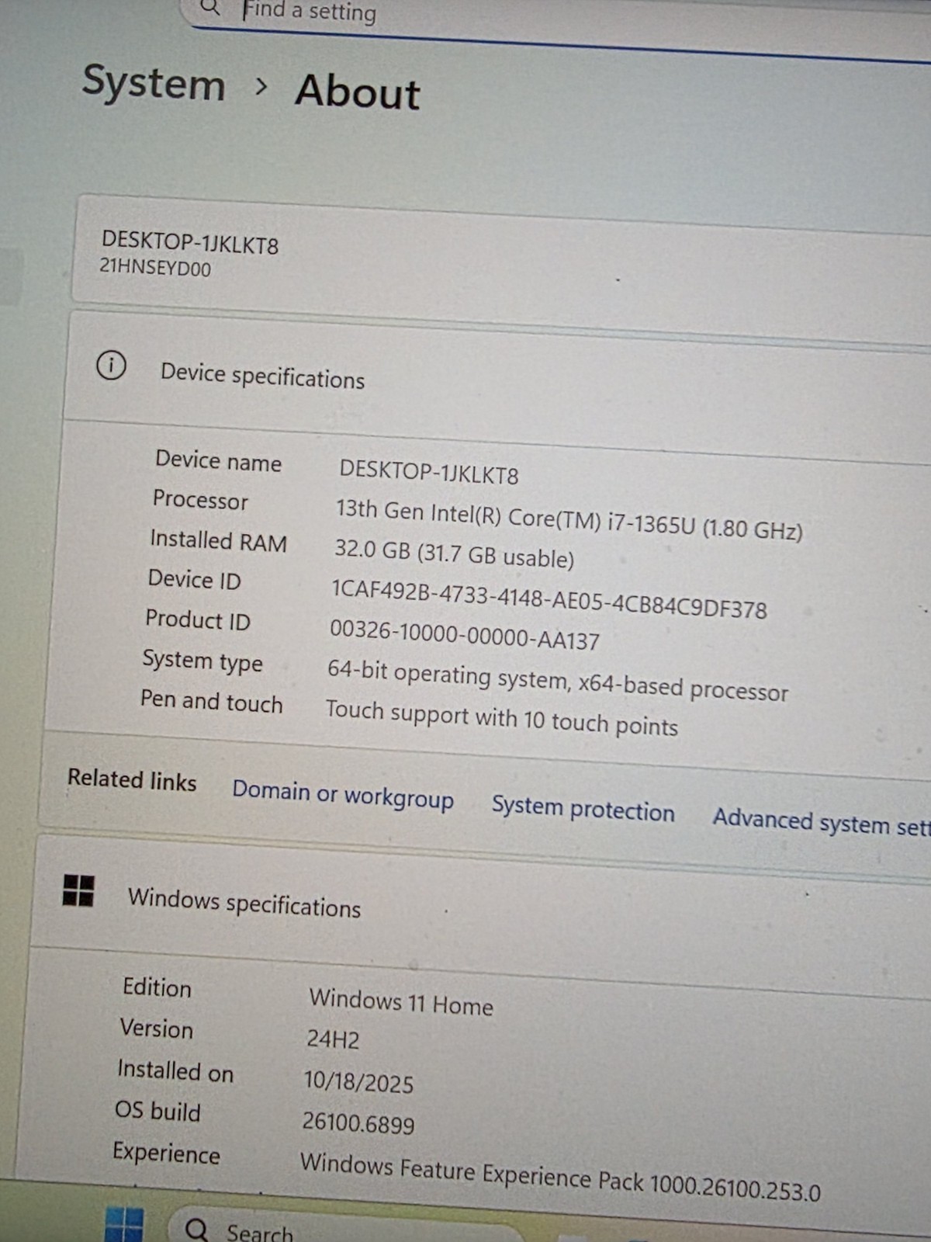Screen dimensions: 931x1242
Task: Click the Installed RAM label
Action: coord(218,540)
